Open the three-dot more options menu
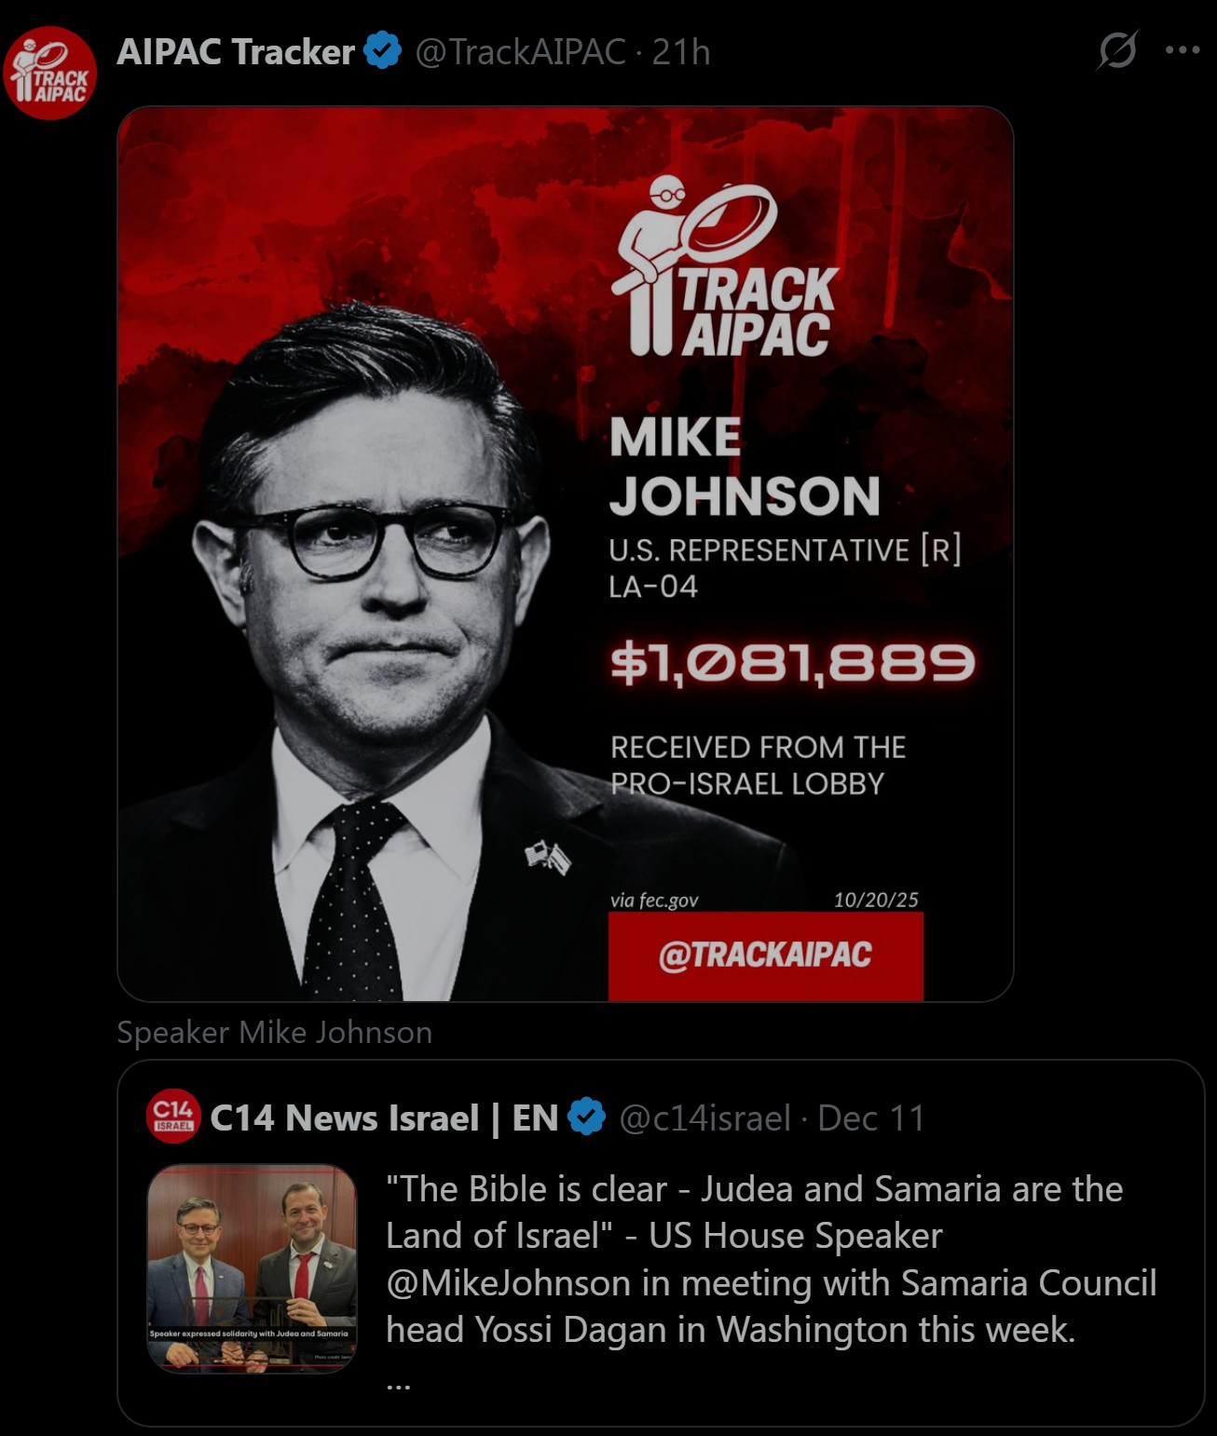This screenshot has height=1436, width=1217. (x=1183, y=50)
